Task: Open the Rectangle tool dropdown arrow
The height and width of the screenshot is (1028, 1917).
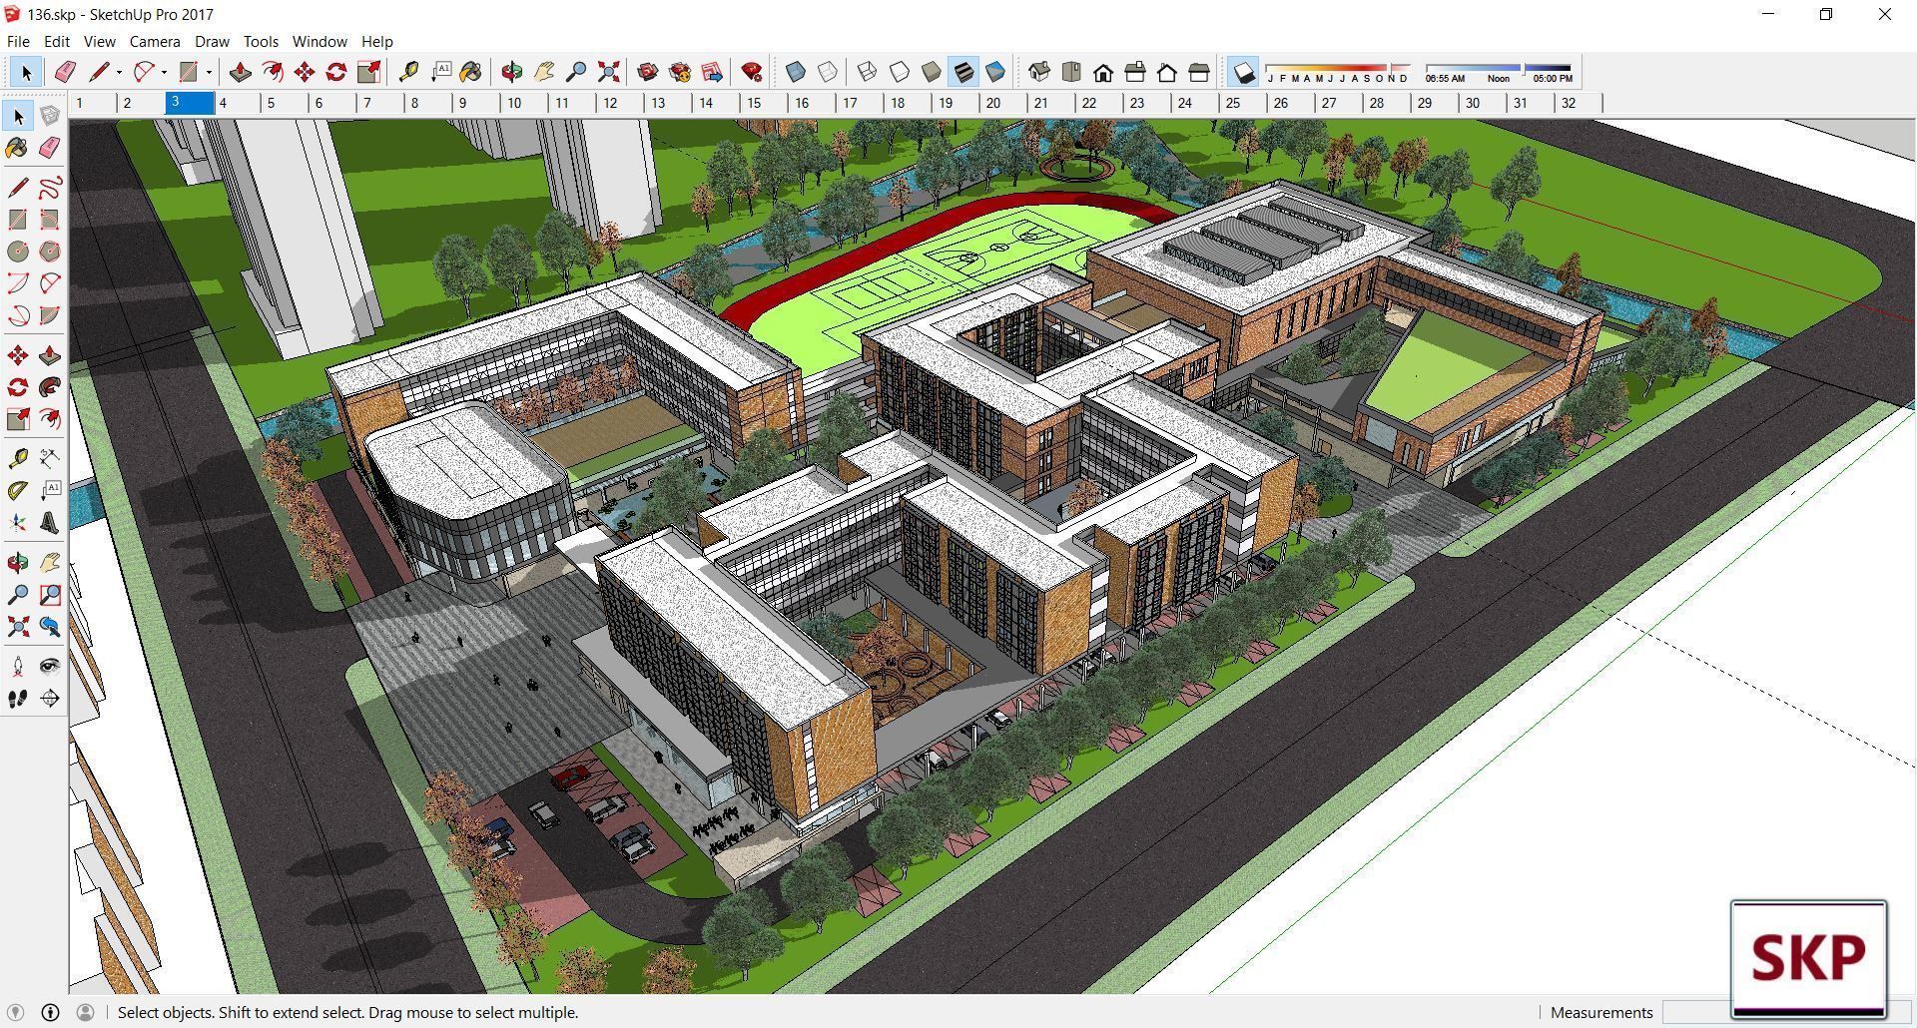Action: coord(208,72)
